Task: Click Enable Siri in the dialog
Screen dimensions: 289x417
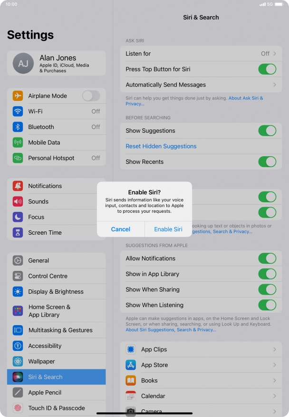Action: [x=168, y=229]
